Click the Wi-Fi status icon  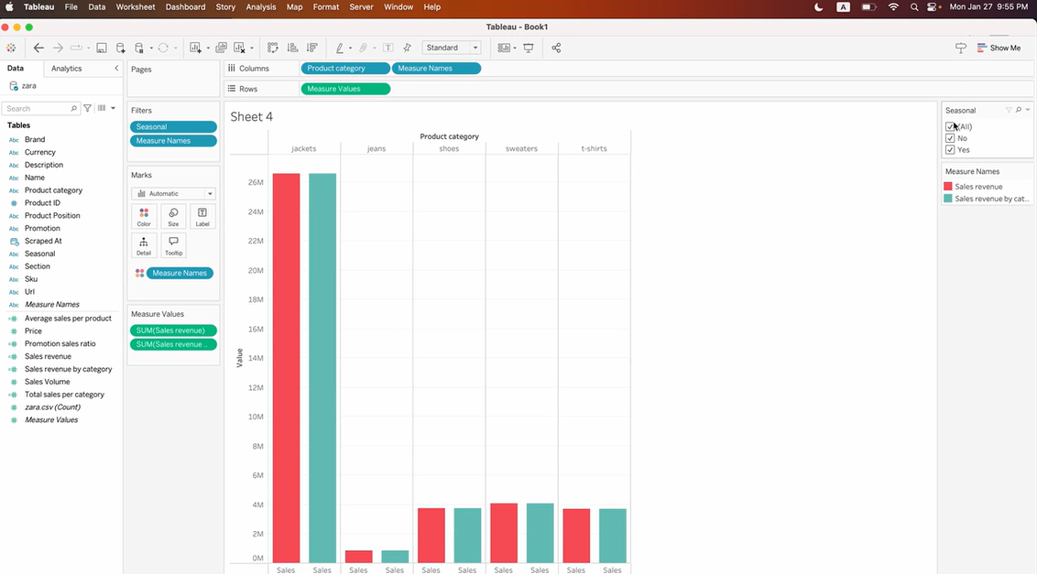tap(893, 7)
